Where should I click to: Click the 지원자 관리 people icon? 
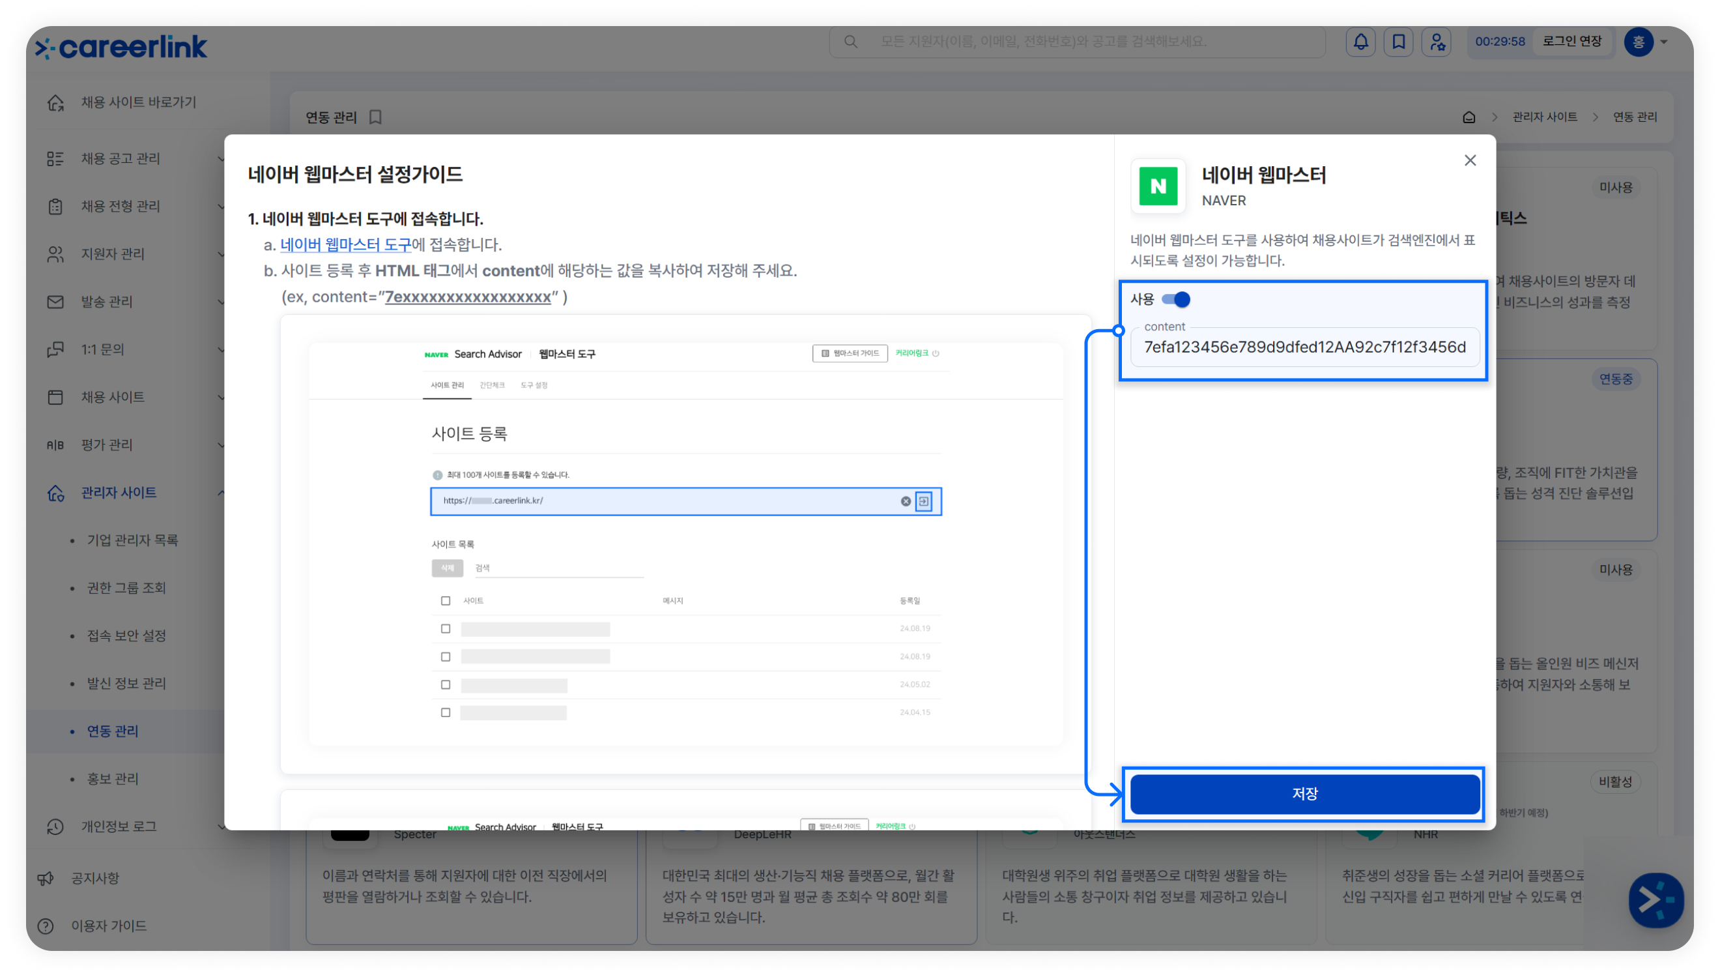(55, 254)
